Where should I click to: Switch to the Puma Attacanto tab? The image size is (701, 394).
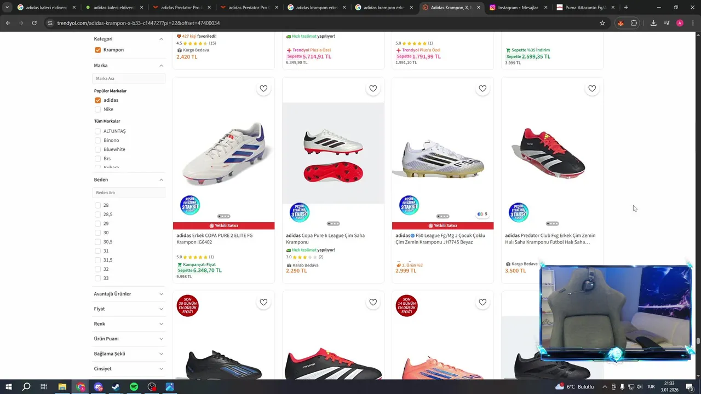click(x=585, y=8)
